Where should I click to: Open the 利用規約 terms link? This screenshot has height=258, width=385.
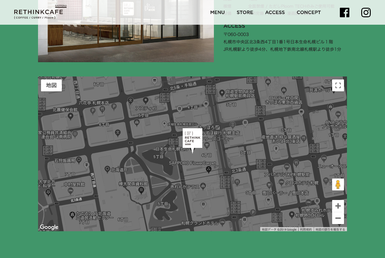[x=306, y=229]
